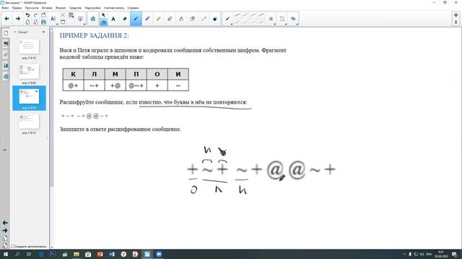462x259 pixels.
Task: Open Windows taskbar search
Action: click(x=17, y=254)
